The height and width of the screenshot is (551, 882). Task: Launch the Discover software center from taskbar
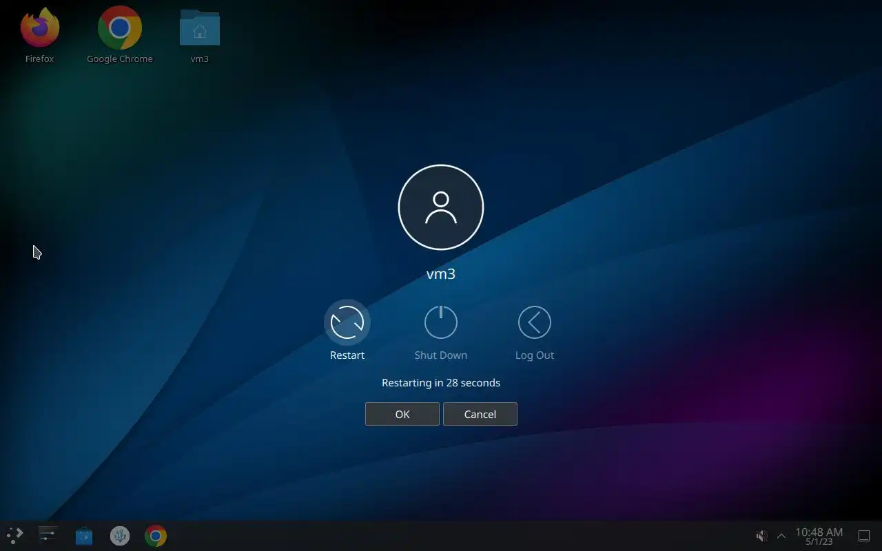click(x=84, y=536)
